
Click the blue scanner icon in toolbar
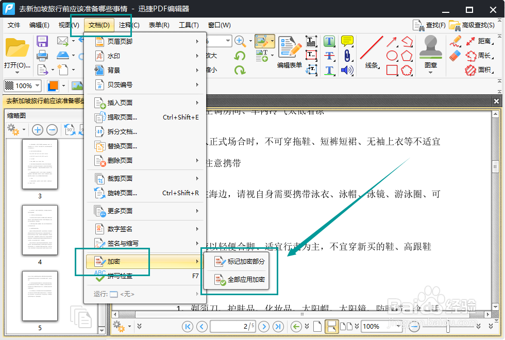coord(63,56)
